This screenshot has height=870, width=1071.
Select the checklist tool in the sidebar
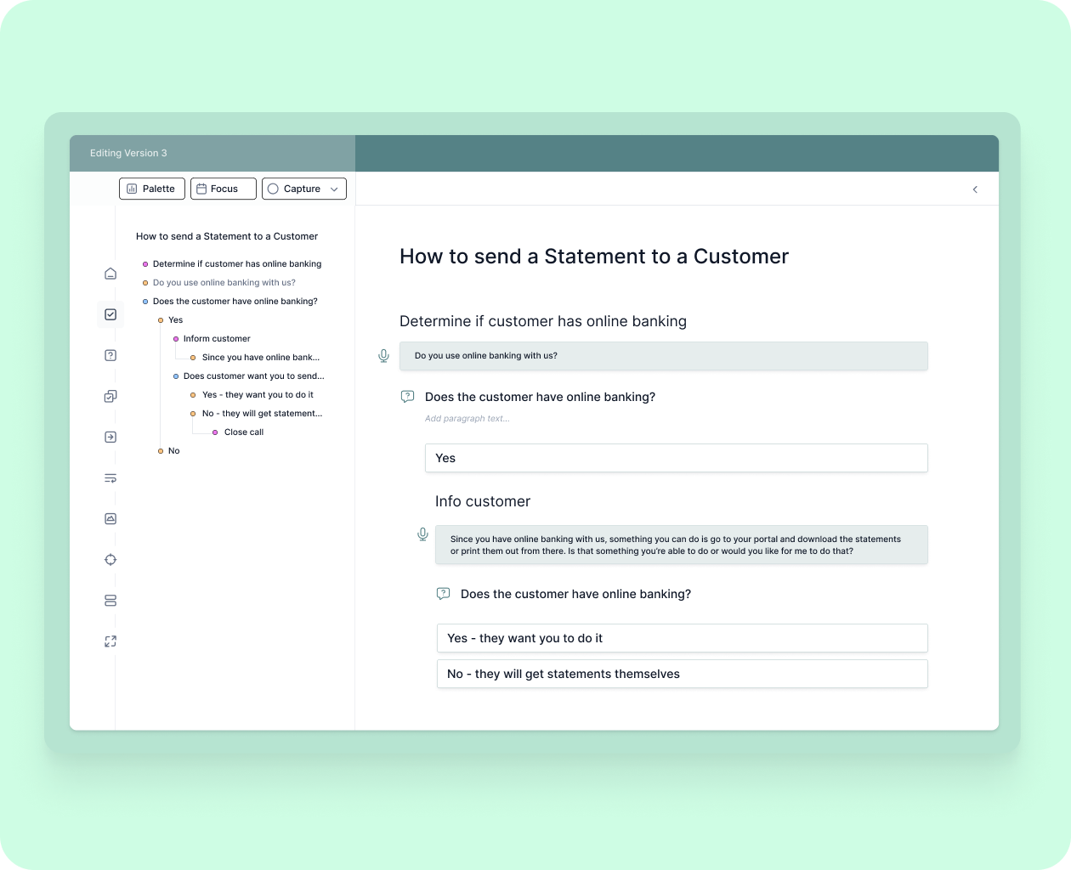(110, 314)
